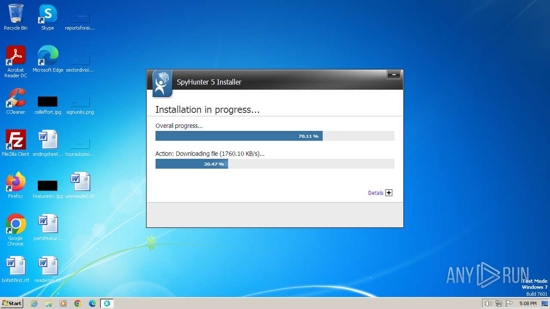
Task: Open the Action Center flag icon
Action: tap(509, 303)
